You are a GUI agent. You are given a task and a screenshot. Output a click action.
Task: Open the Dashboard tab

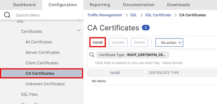tap(24, 5)
